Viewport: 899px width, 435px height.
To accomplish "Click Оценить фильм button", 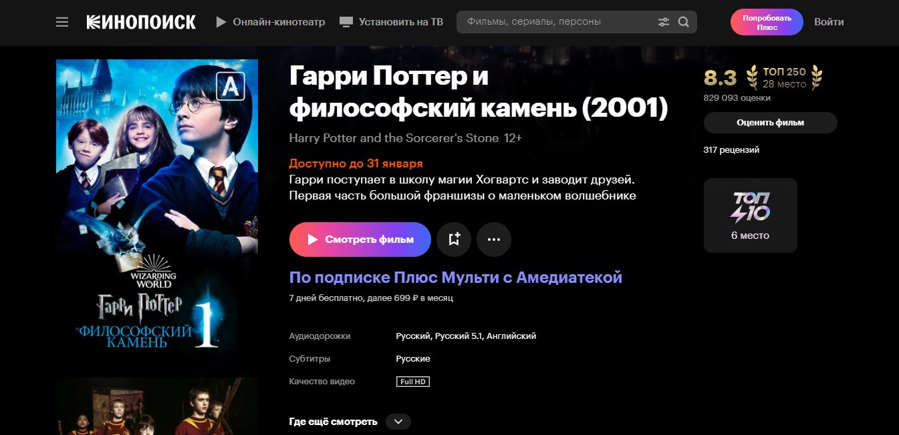I will [770, 123].
